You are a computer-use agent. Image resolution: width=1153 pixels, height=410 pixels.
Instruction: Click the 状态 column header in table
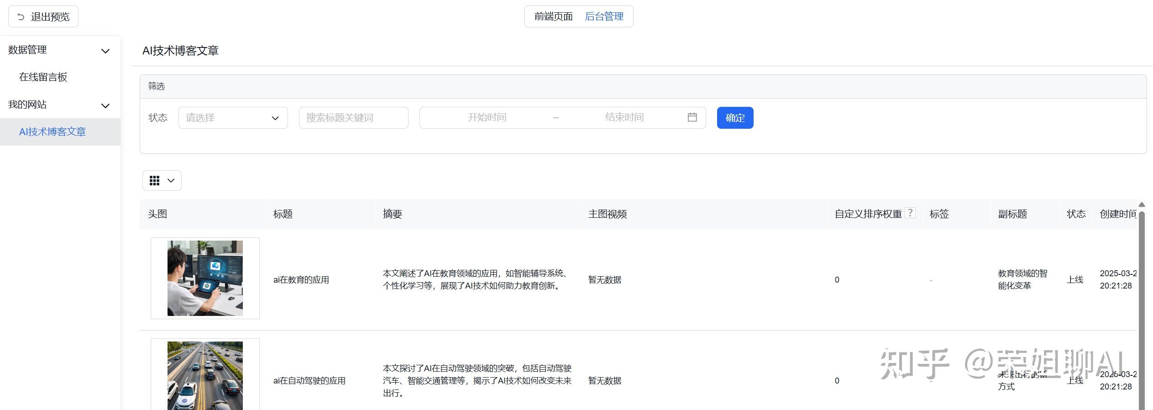click(1076, 214)
